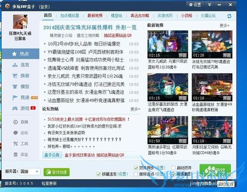Toggle the 竞速截图 checkbox
This screenshot has width=247, height=192.
tap(173, 174)
